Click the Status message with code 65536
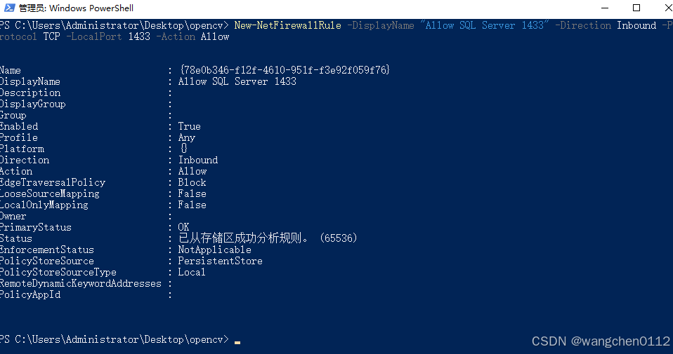 click(268, 238)
